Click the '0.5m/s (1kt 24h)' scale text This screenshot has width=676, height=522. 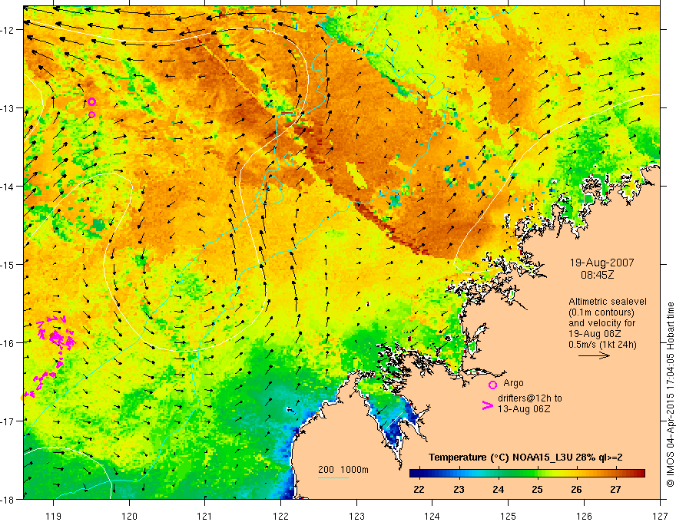pos(603,345)
